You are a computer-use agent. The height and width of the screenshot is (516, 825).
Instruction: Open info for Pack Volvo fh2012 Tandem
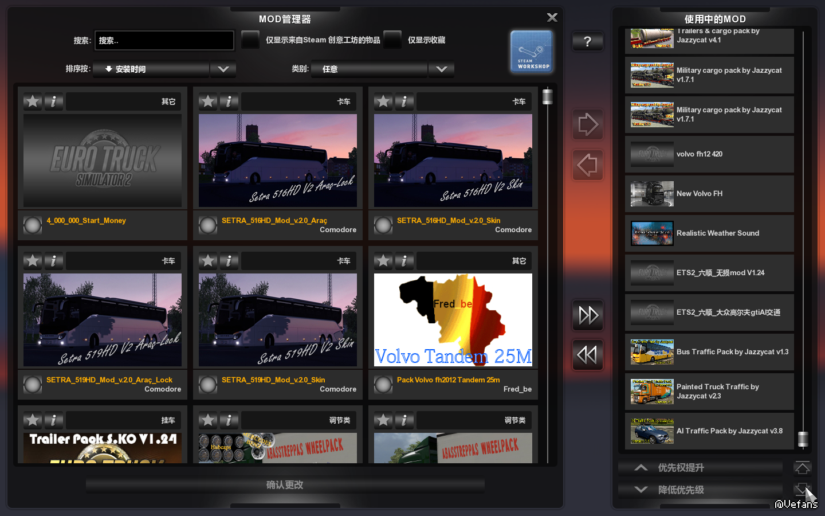404,261
